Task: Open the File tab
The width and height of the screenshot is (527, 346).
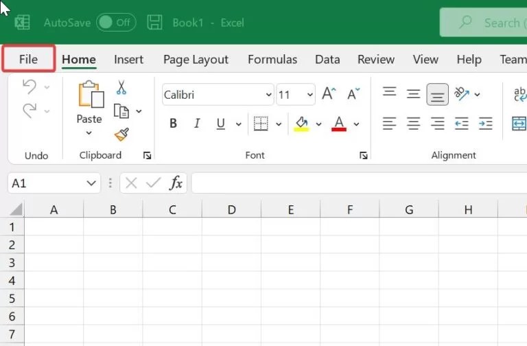Action: (29, 59)
